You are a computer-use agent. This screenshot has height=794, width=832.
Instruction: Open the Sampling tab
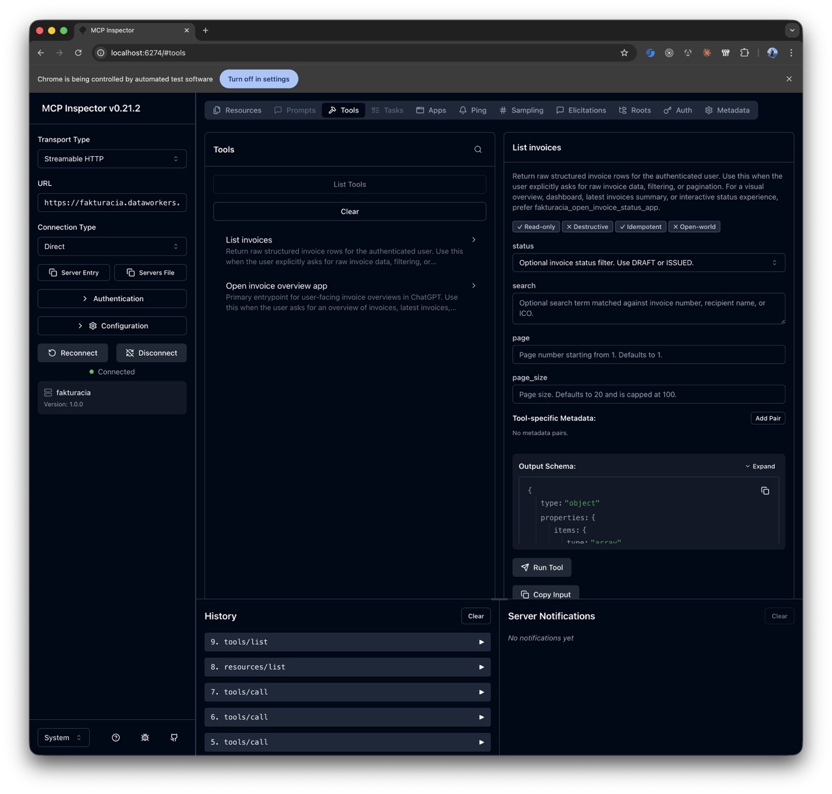[x=521, y=110]
